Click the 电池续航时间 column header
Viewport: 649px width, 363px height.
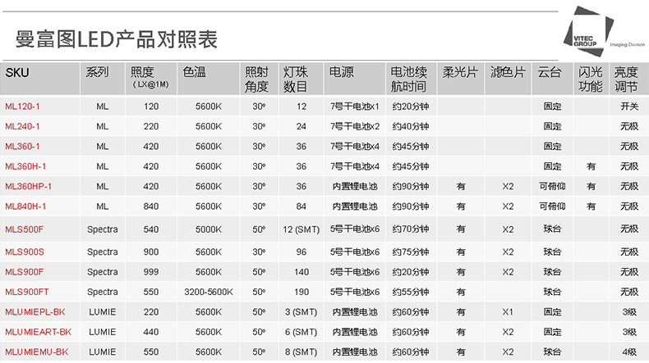[409, 79]
